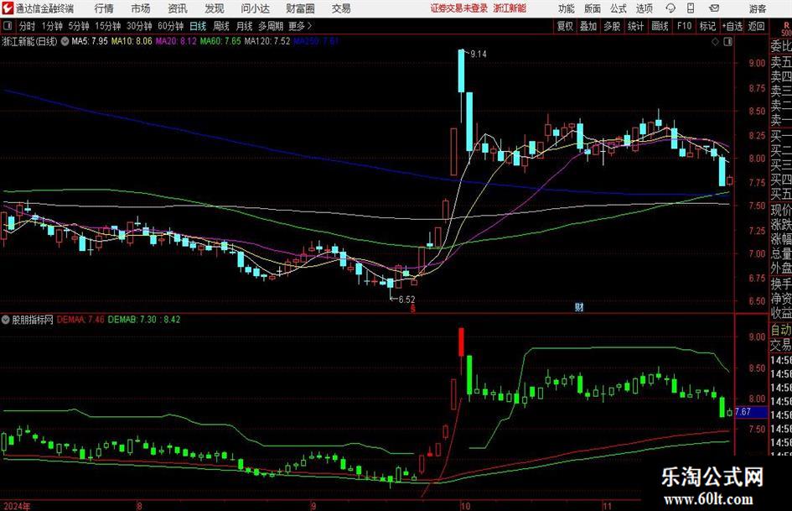The image size is (792, 511).
Task: Click the 标记 mark button
Action: point(707,26)
